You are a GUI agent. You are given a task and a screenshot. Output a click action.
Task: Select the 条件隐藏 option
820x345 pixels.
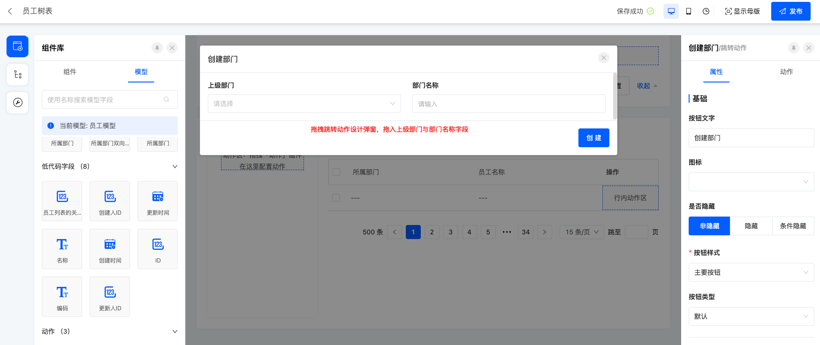tap(793, 226)
